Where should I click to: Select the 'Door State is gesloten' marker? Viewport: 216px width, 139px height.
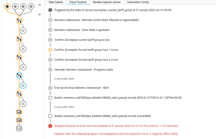(50, 30)
